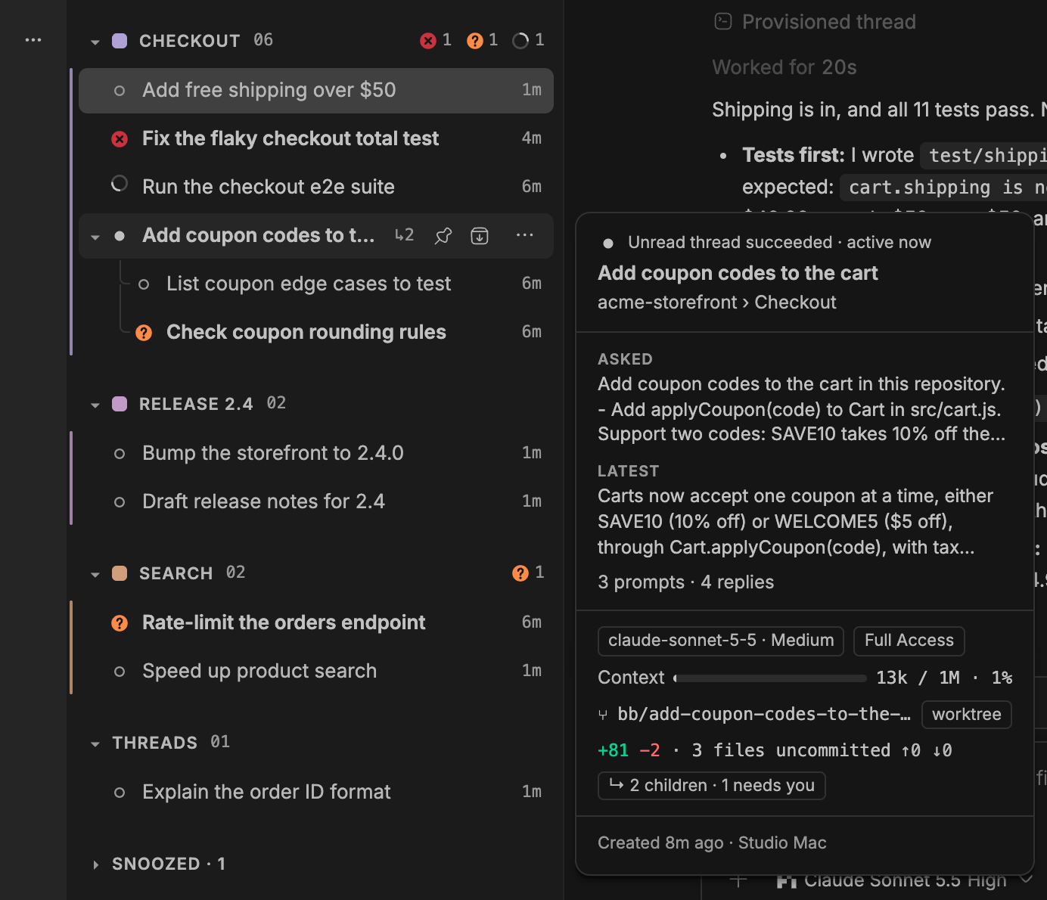Expand the SNOOZED section
The width and height of the screenshot is (1047, 900).
coord(95,864)
